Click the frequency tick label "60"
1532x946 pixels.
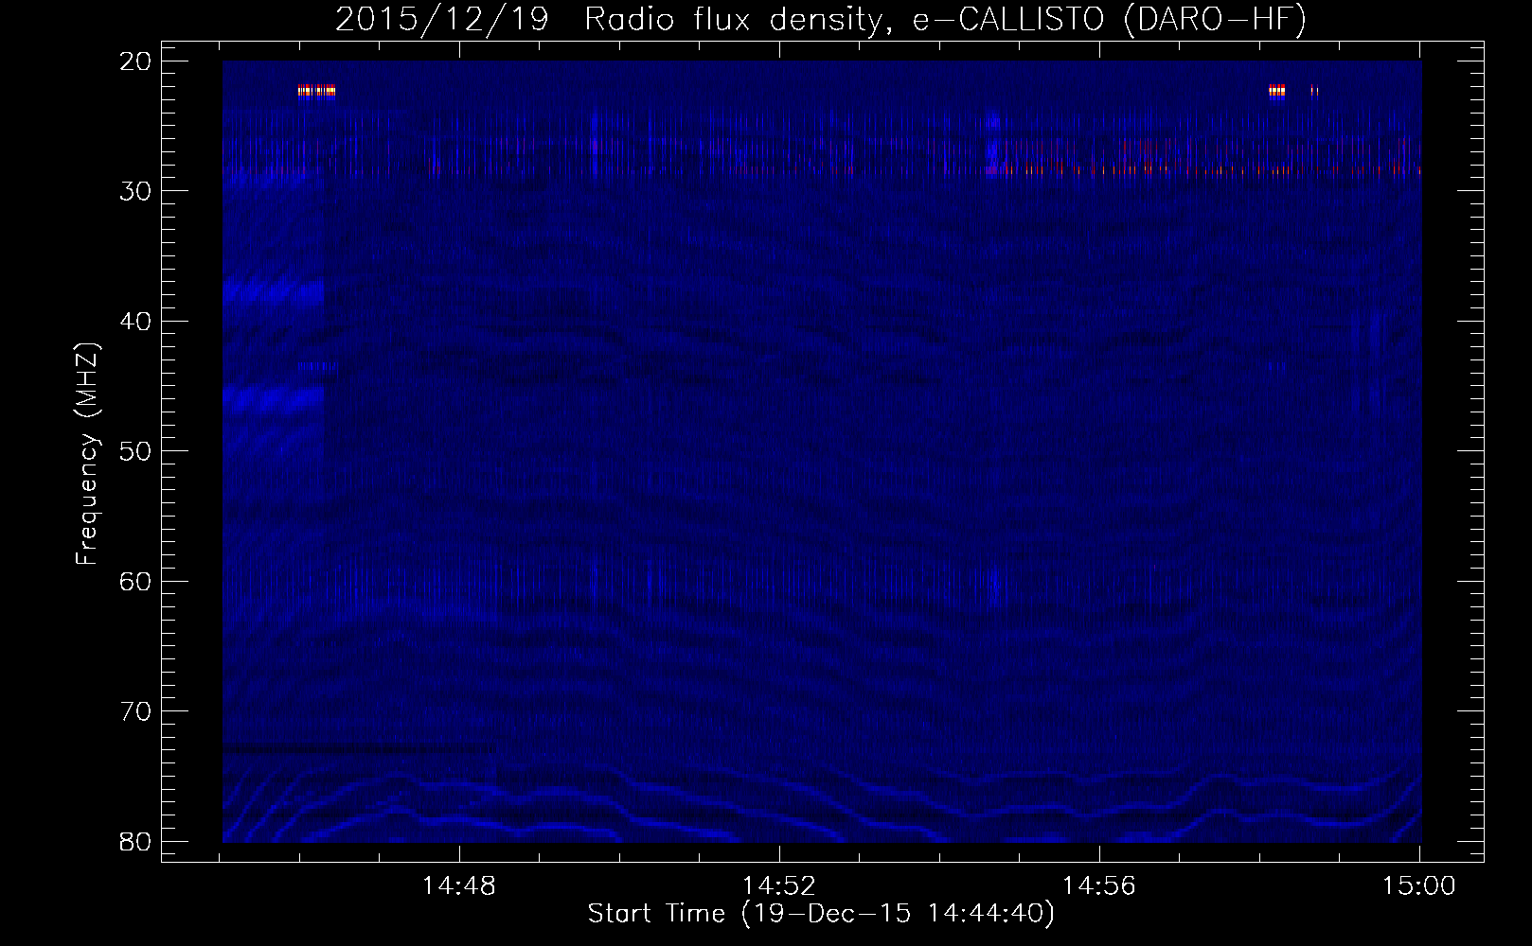(x=136, y=582)
